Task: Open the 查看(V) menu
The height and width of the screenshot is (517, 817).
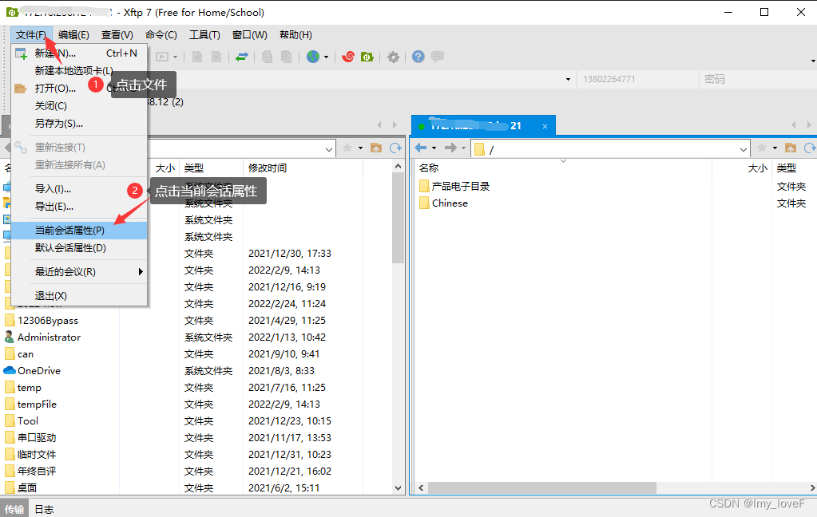Action: click(x=117, y=35)
